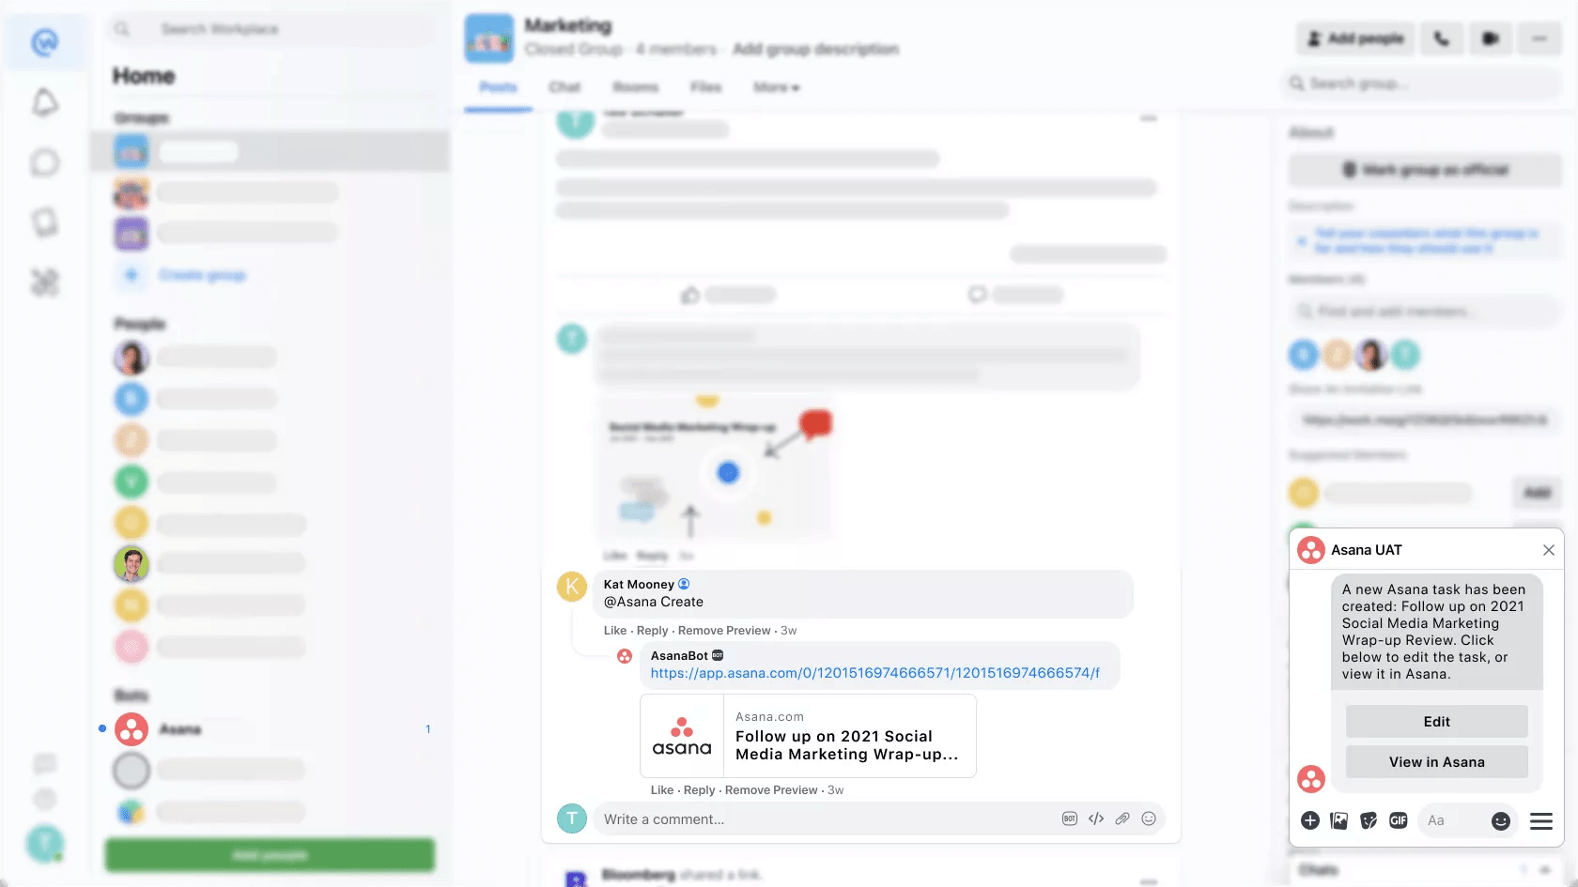Image resolution: width=1578 pixels, height=887 pixels.
Task: Remove Preview on AsanaBot comment
Action: tap(771, 790)
